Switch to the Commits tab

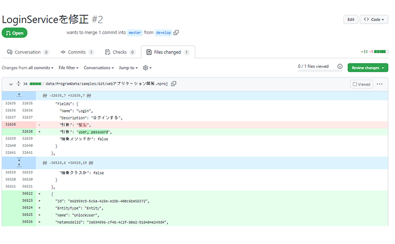[x=77, y=52]
